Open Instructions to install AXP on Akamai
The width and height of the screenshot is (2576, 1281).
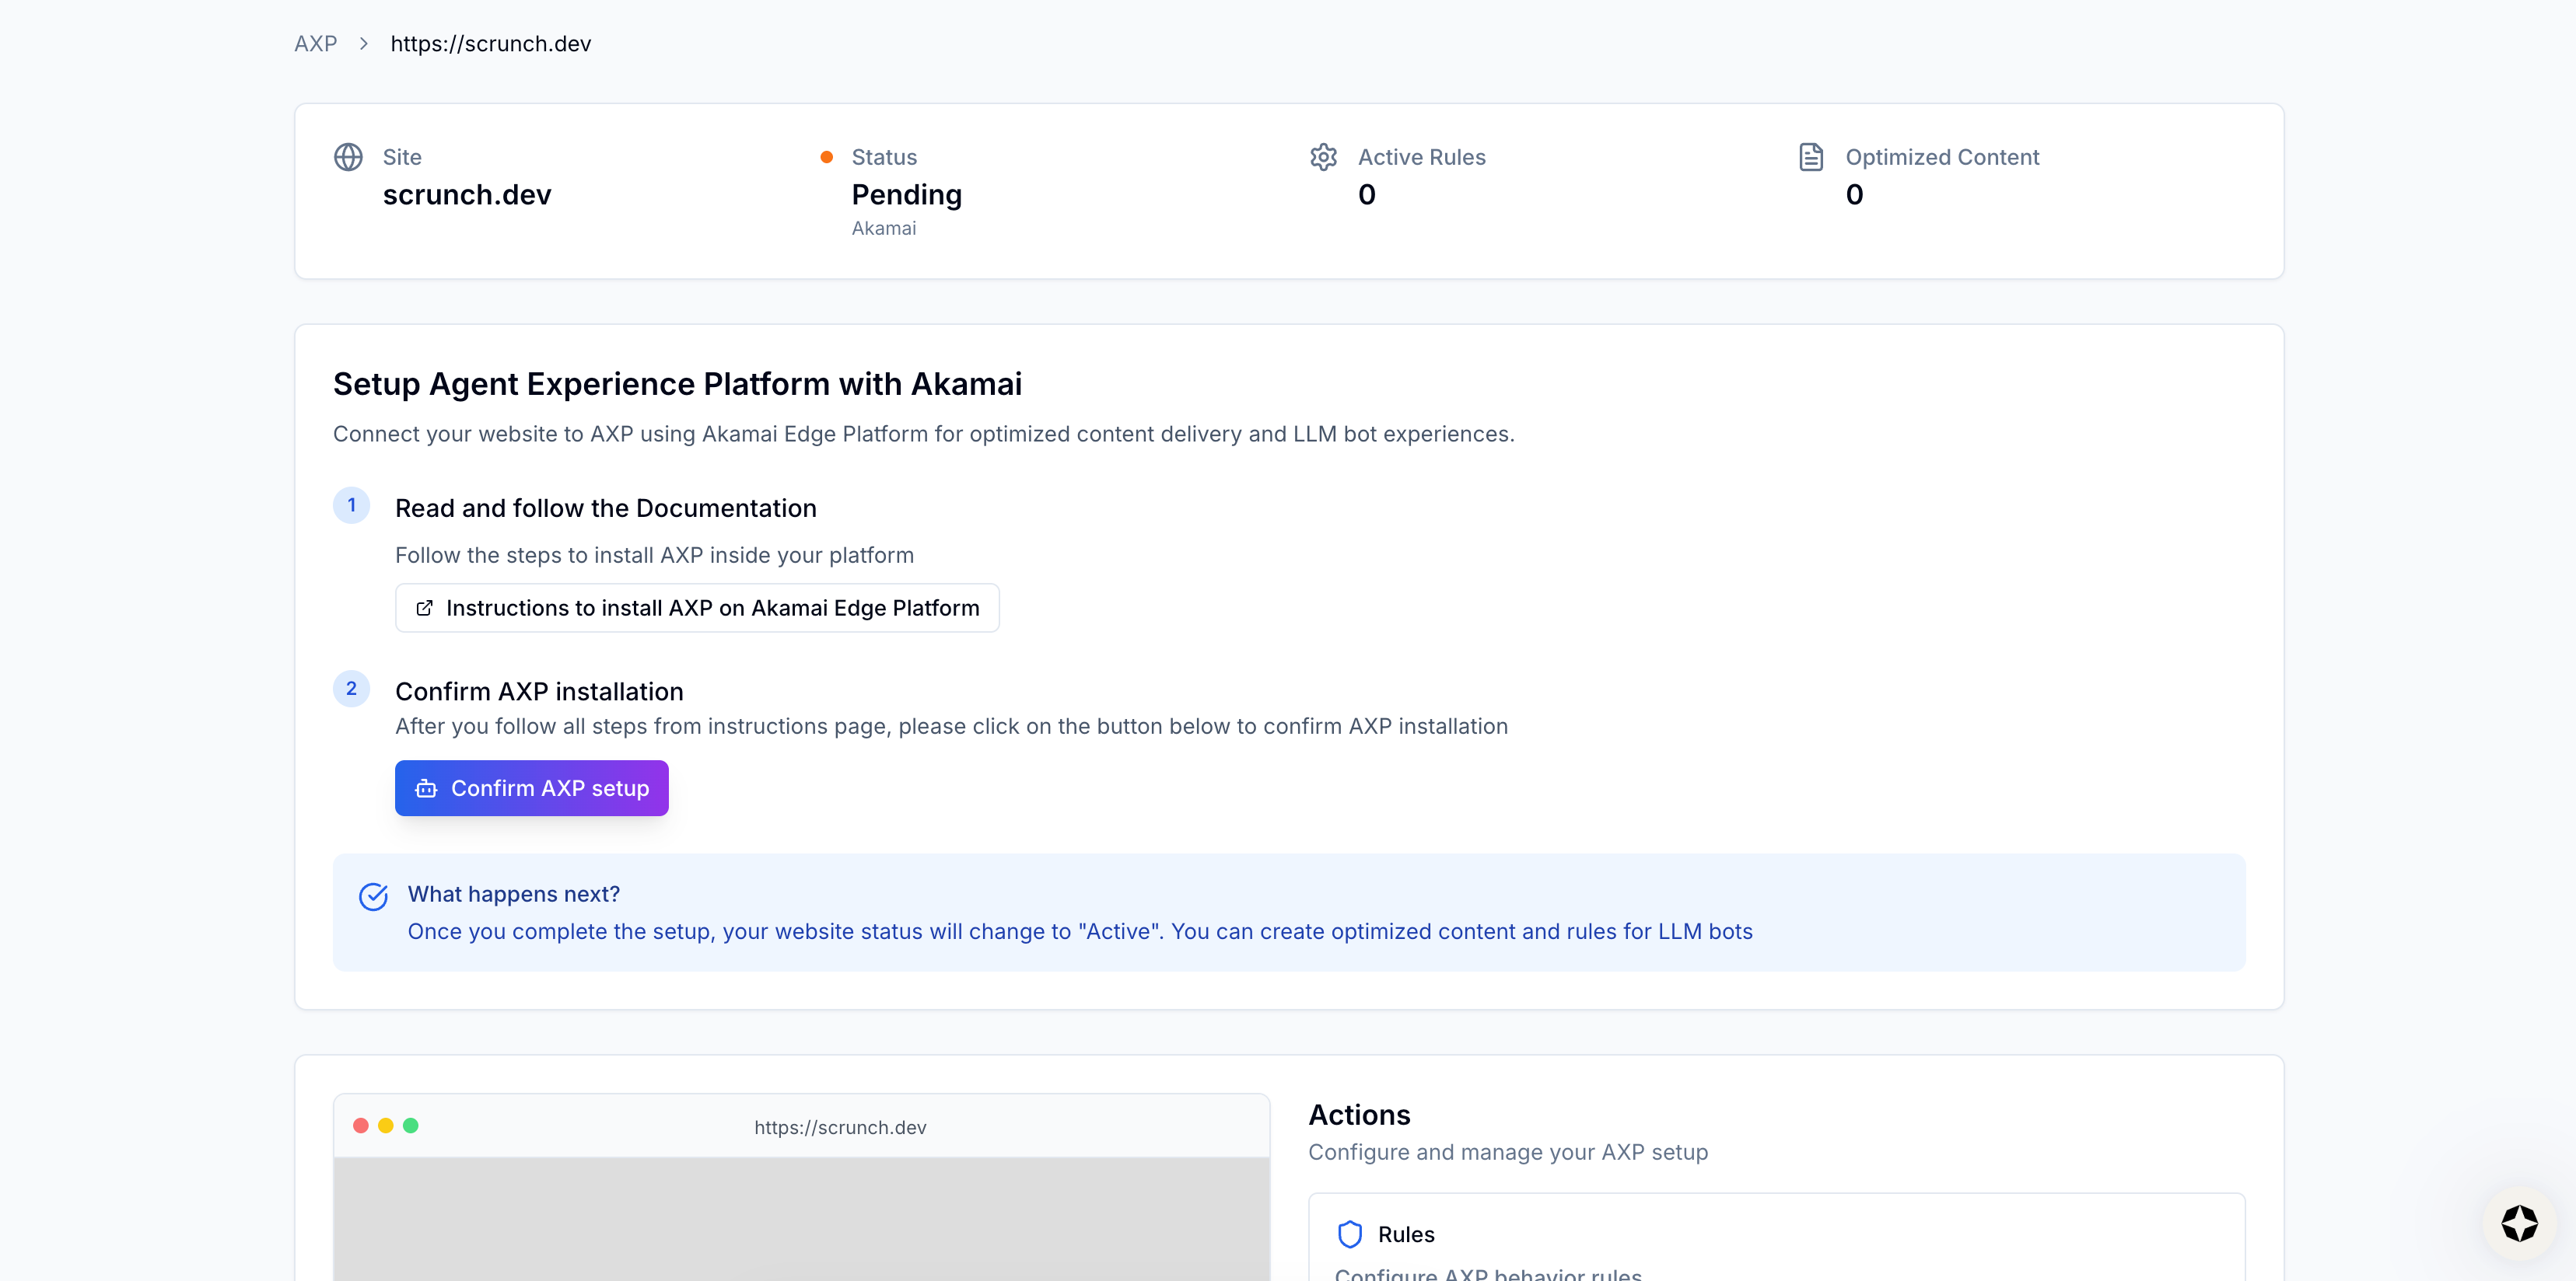click(697, 608)
